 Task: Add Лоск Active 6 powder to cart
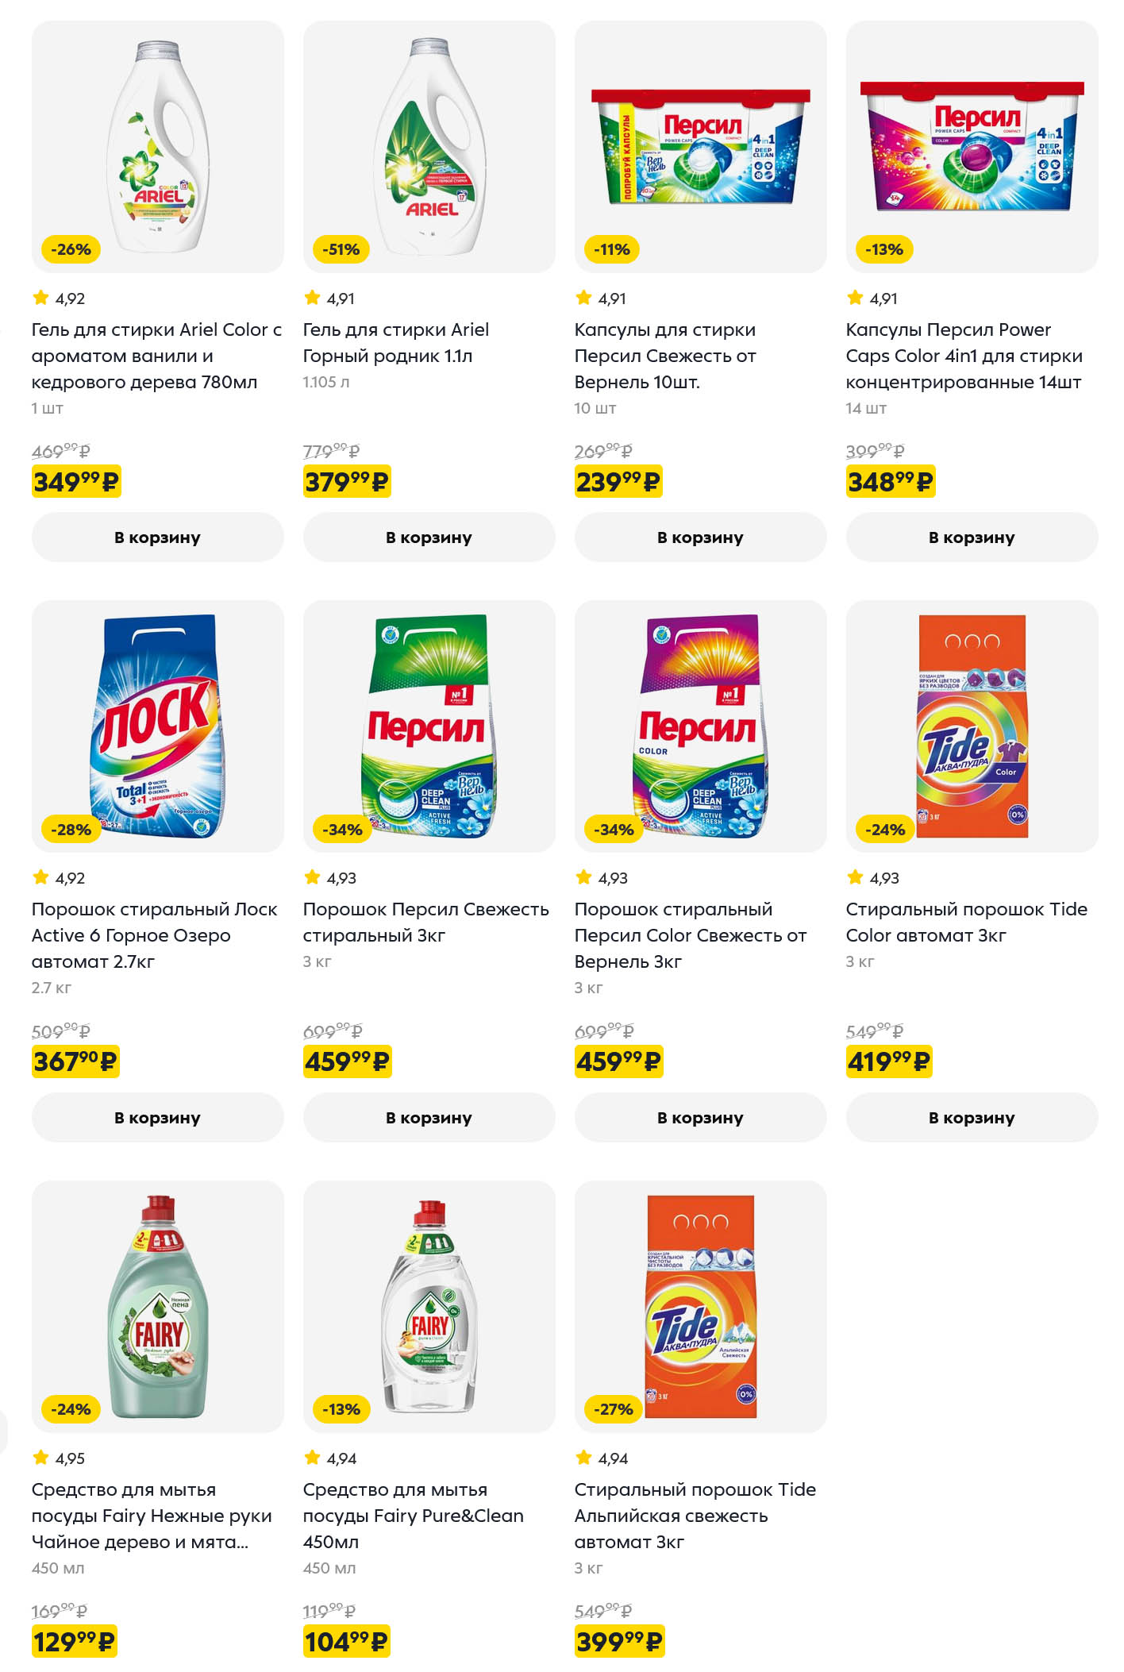coord(157,1117)
